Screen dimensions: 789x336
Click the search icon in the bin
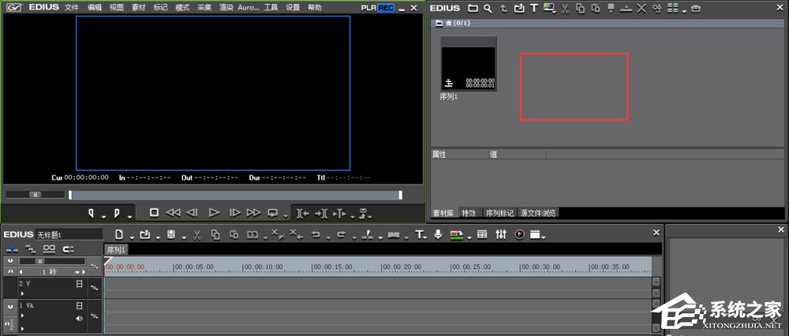click(x=489, y=8)
